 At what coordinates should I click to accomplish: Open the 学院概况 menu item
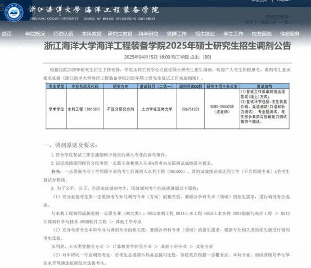point(35,34)
